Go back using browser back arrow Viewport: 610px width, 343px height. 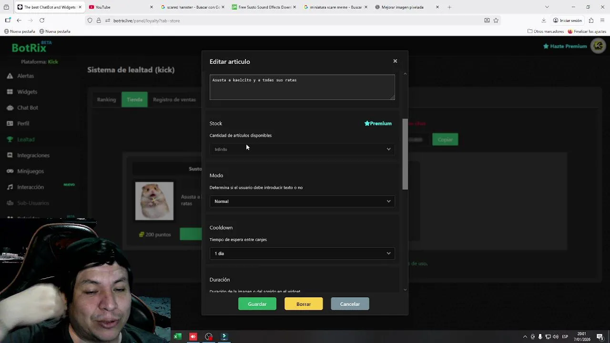(x=19, y=20)
